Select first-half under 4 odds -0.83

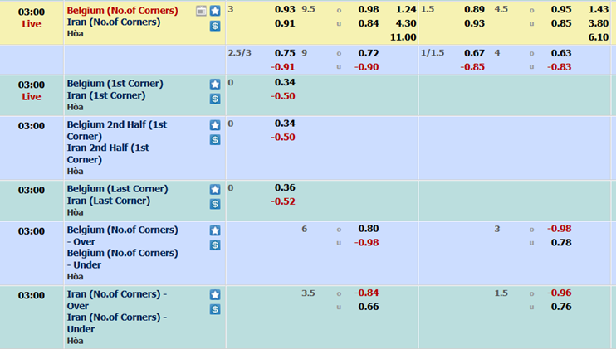559,67
